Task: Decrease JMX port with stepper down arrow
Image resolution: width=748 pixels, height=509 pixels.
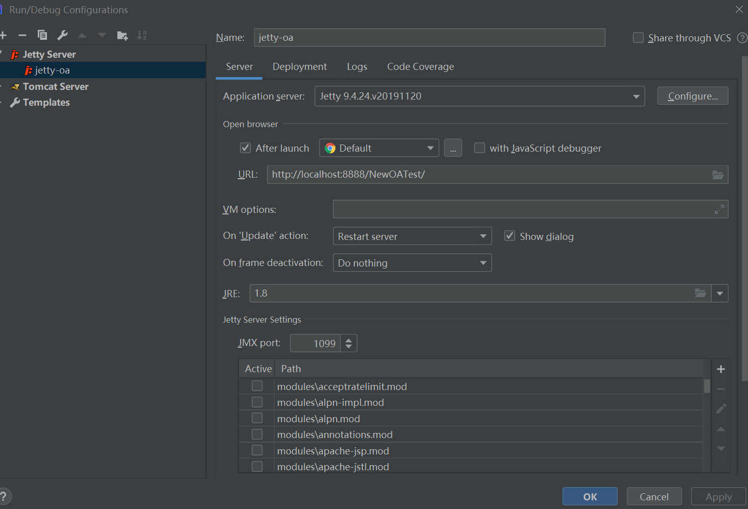Action: (348, 347)
